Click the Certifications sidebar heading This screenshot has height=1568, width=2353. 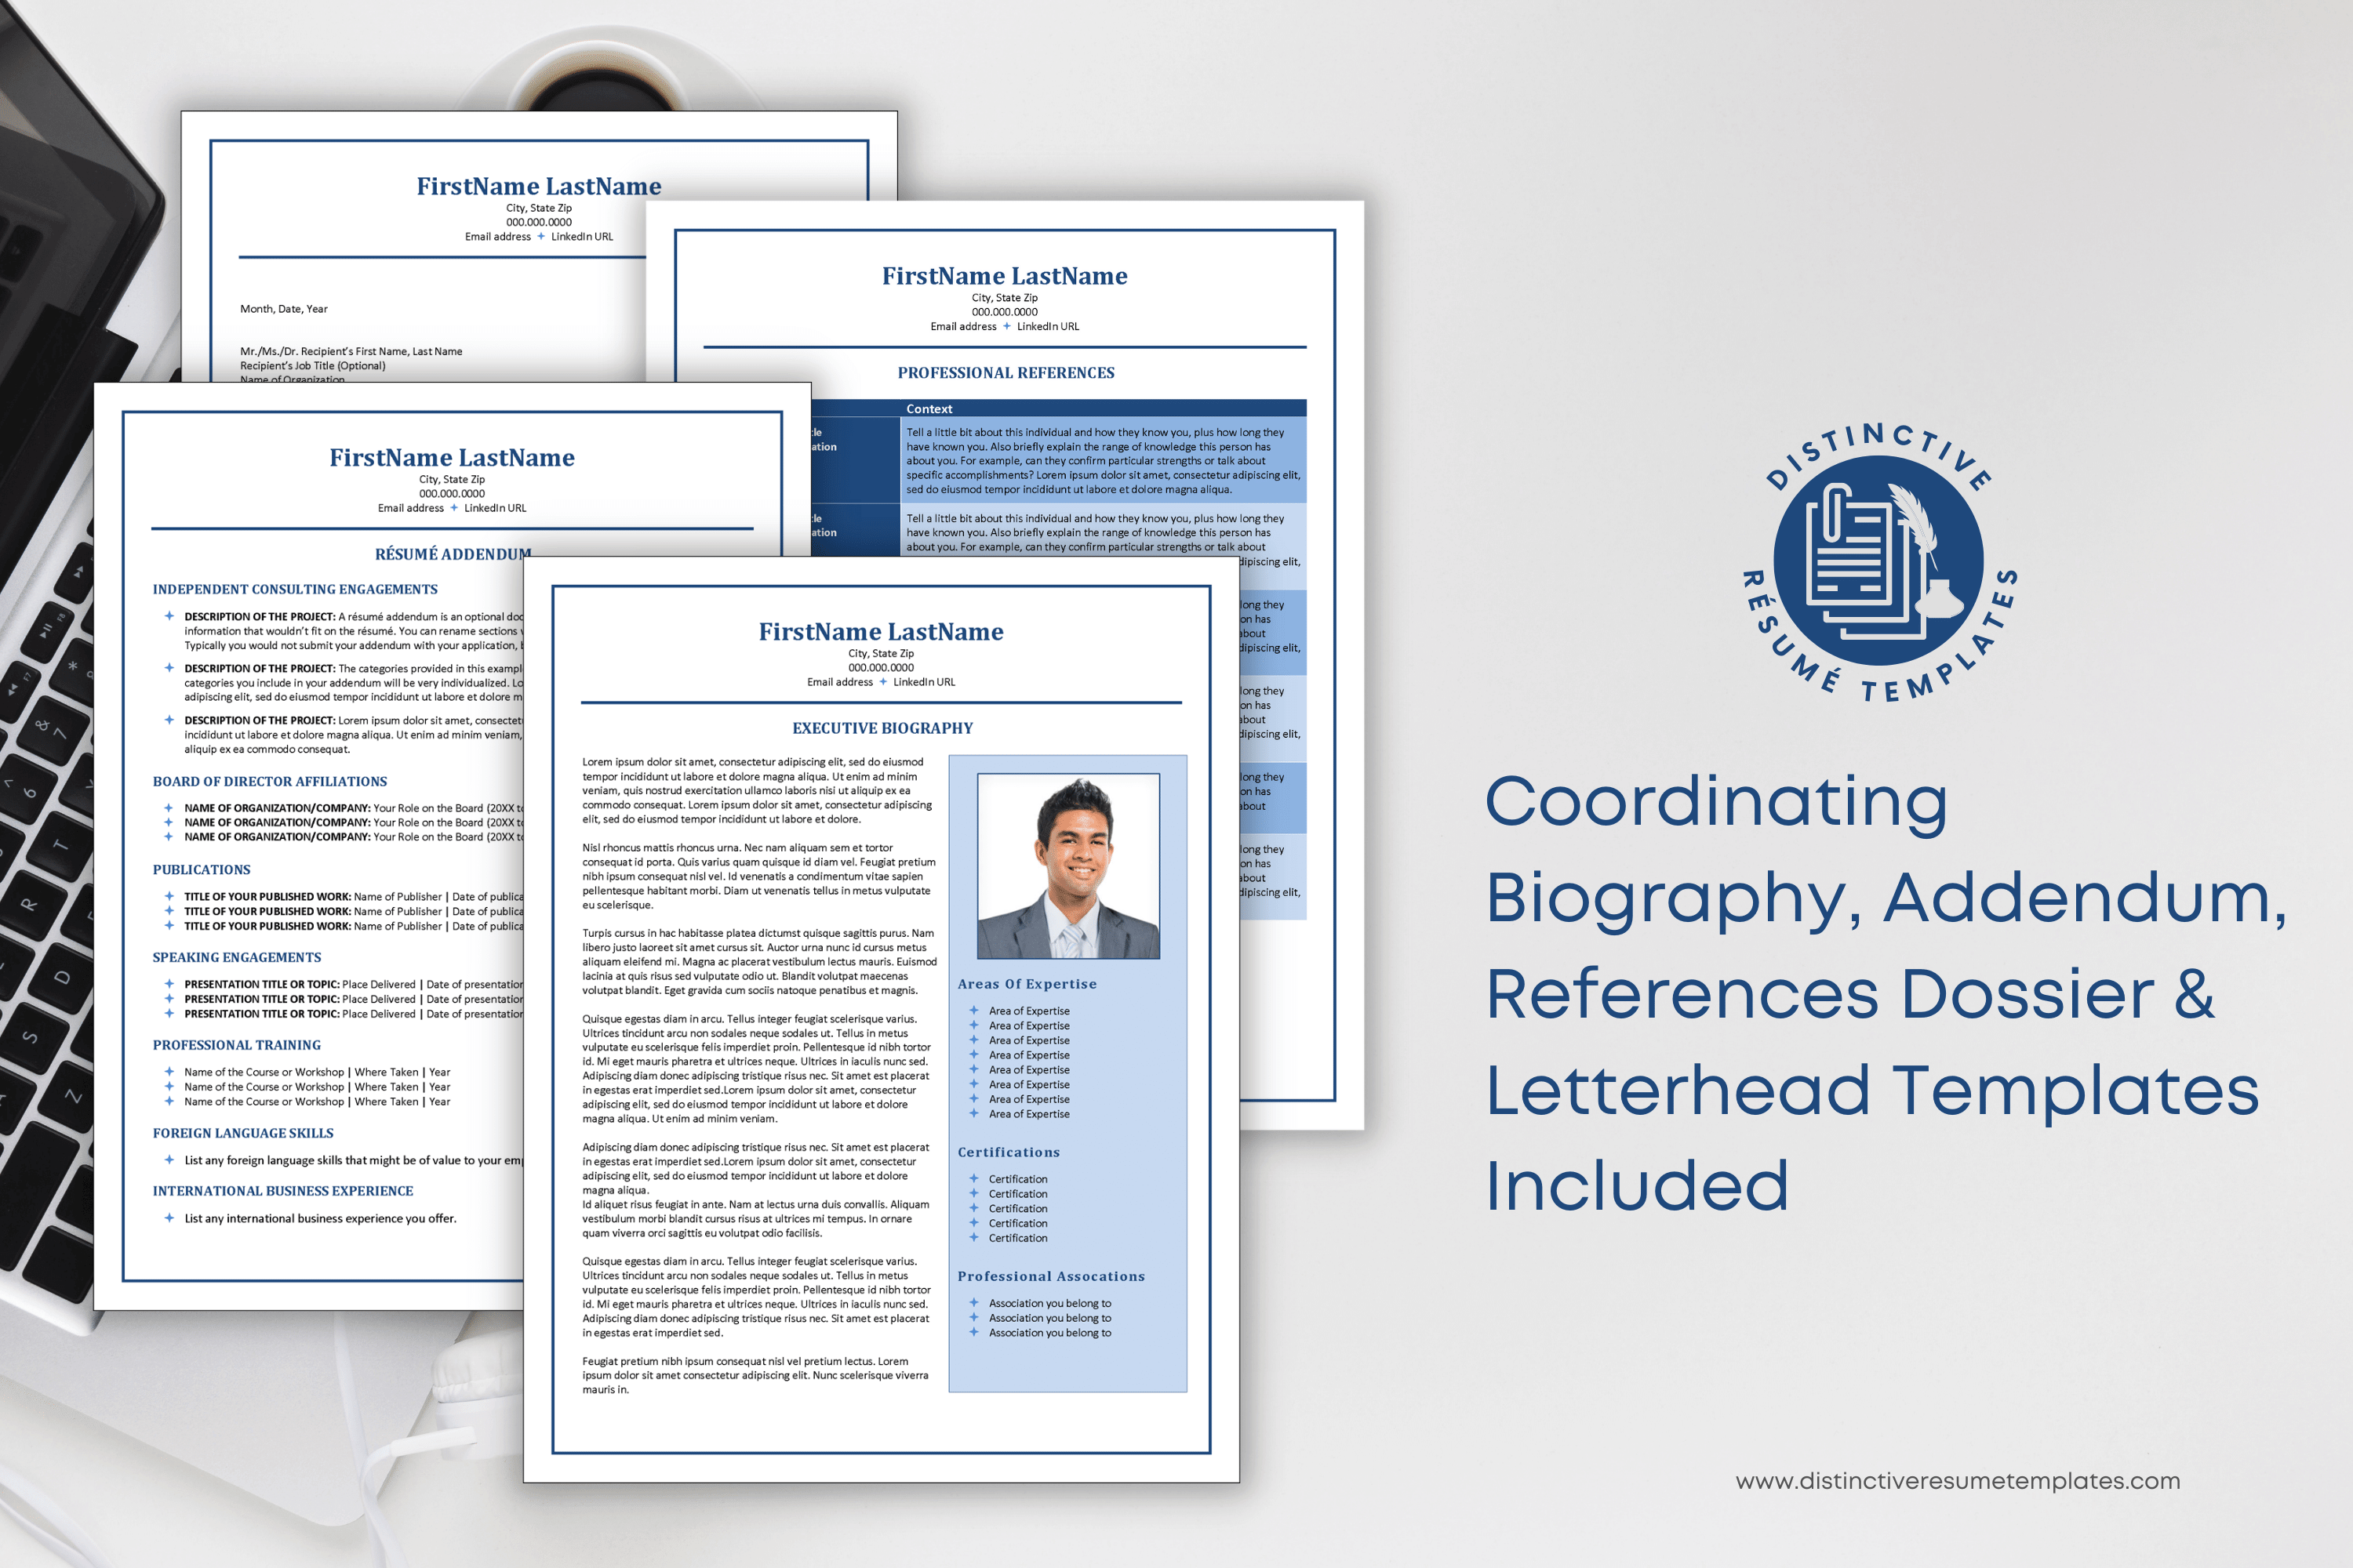click(x=1009, y=1152)
